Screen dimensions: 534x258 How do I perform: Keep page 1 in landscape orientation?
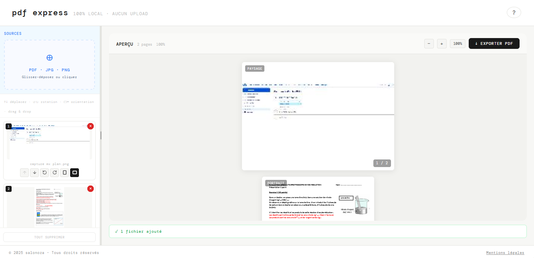(74, 172)
